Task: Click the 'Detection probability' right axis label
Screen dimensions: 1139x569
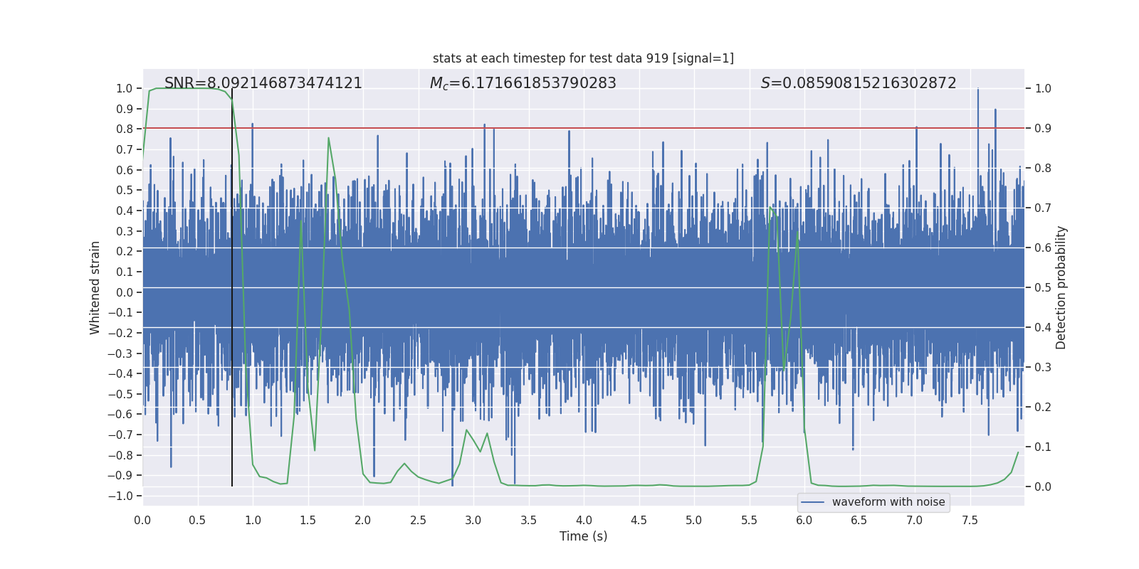Action: pyautogui.click(x=1061, y=287)
